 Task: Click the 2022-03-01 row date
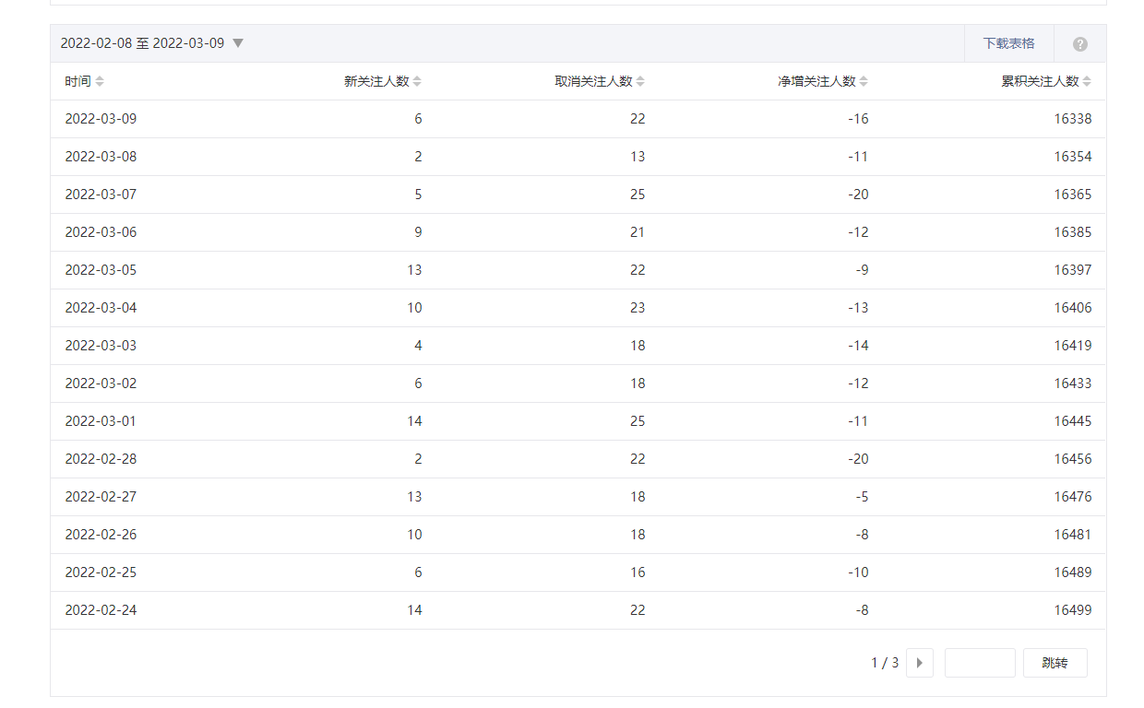tap(101, 421)
